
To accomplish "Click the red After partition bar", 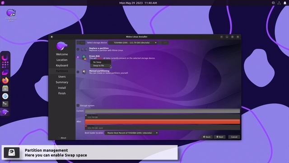I will (x=163, y=122).
